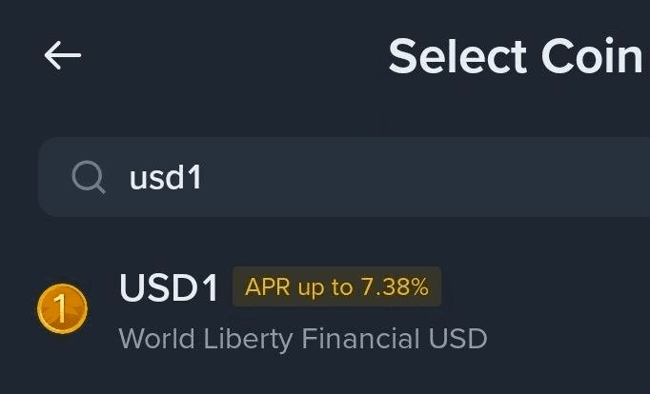Click the typed usd1 query text
Image resolution: width=650 pixels, height=394 pixels.
tap(166, 177)
